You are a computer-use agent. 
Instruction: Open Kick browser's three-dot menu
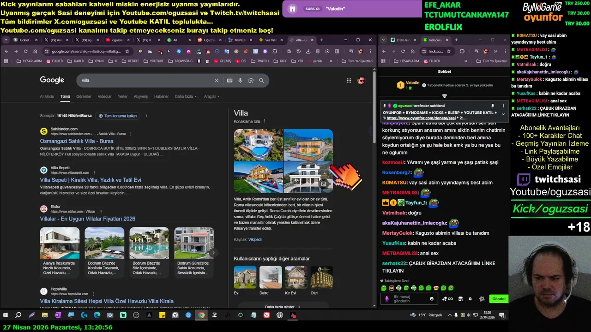click(506, 51)
